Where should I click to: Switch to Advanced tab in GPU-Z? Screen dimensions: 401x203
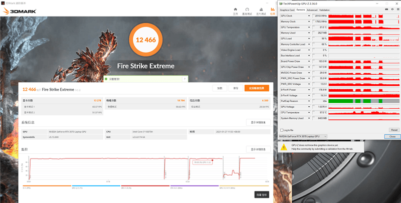point(312,10)
